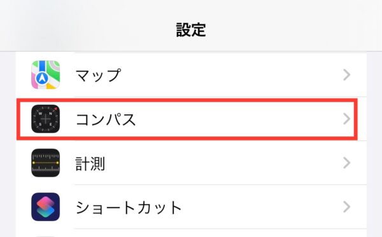Viewport: 382px width, 237px height.
Task: Expand the 計測 row chevron
Action: coord(347,163)
